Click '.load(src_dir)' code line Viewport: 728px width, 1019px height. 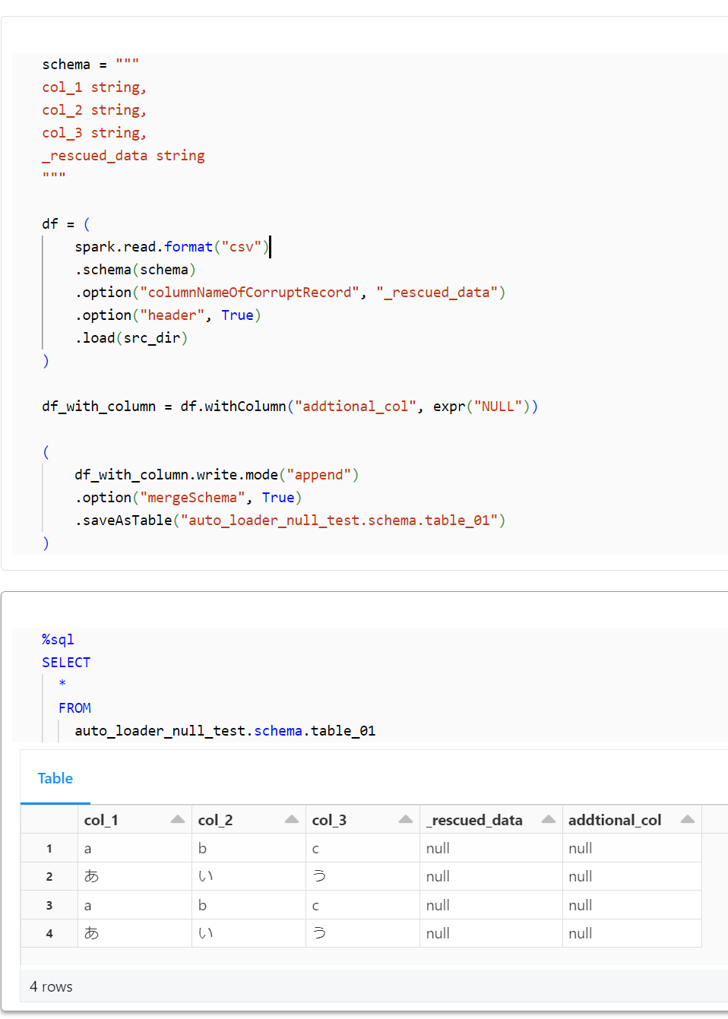point(131,338)
